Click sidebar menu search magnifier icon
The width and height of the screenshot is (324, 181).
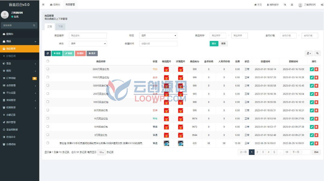(x=34, y=25)
